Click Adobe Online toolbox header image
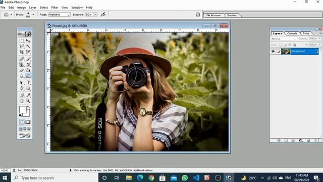Image resolution: width=323 pixels, height=182 pixels. (25, 34)
